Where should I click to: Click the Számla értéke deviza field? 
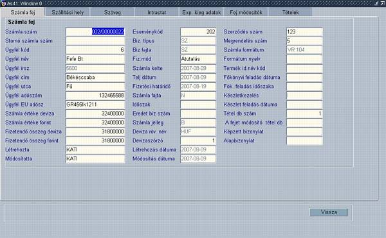[x=95, y=114]
